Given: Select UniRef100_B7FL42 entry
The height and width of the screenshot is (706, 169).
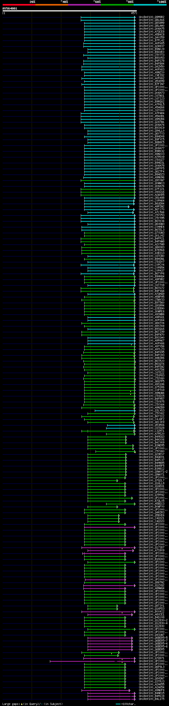Looking at the screenshot, I should click(x=152, y=40).
